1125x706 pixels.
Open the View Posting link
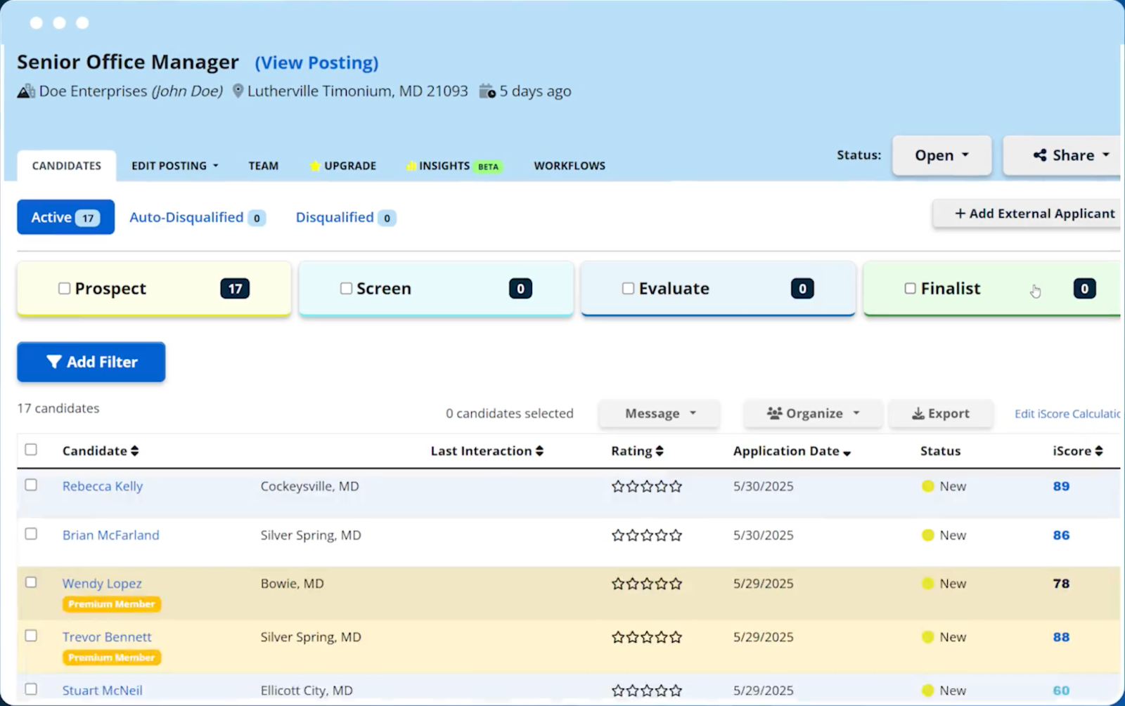coord(316,63)
